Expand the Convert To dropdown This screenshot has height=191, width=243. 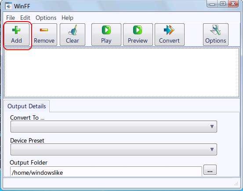pos(114,127)
